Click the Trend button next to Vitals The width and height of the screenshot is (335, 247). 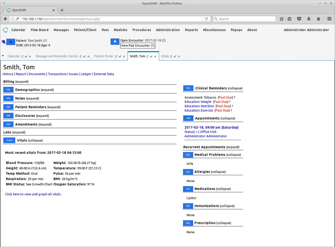(x=9, y=140)
